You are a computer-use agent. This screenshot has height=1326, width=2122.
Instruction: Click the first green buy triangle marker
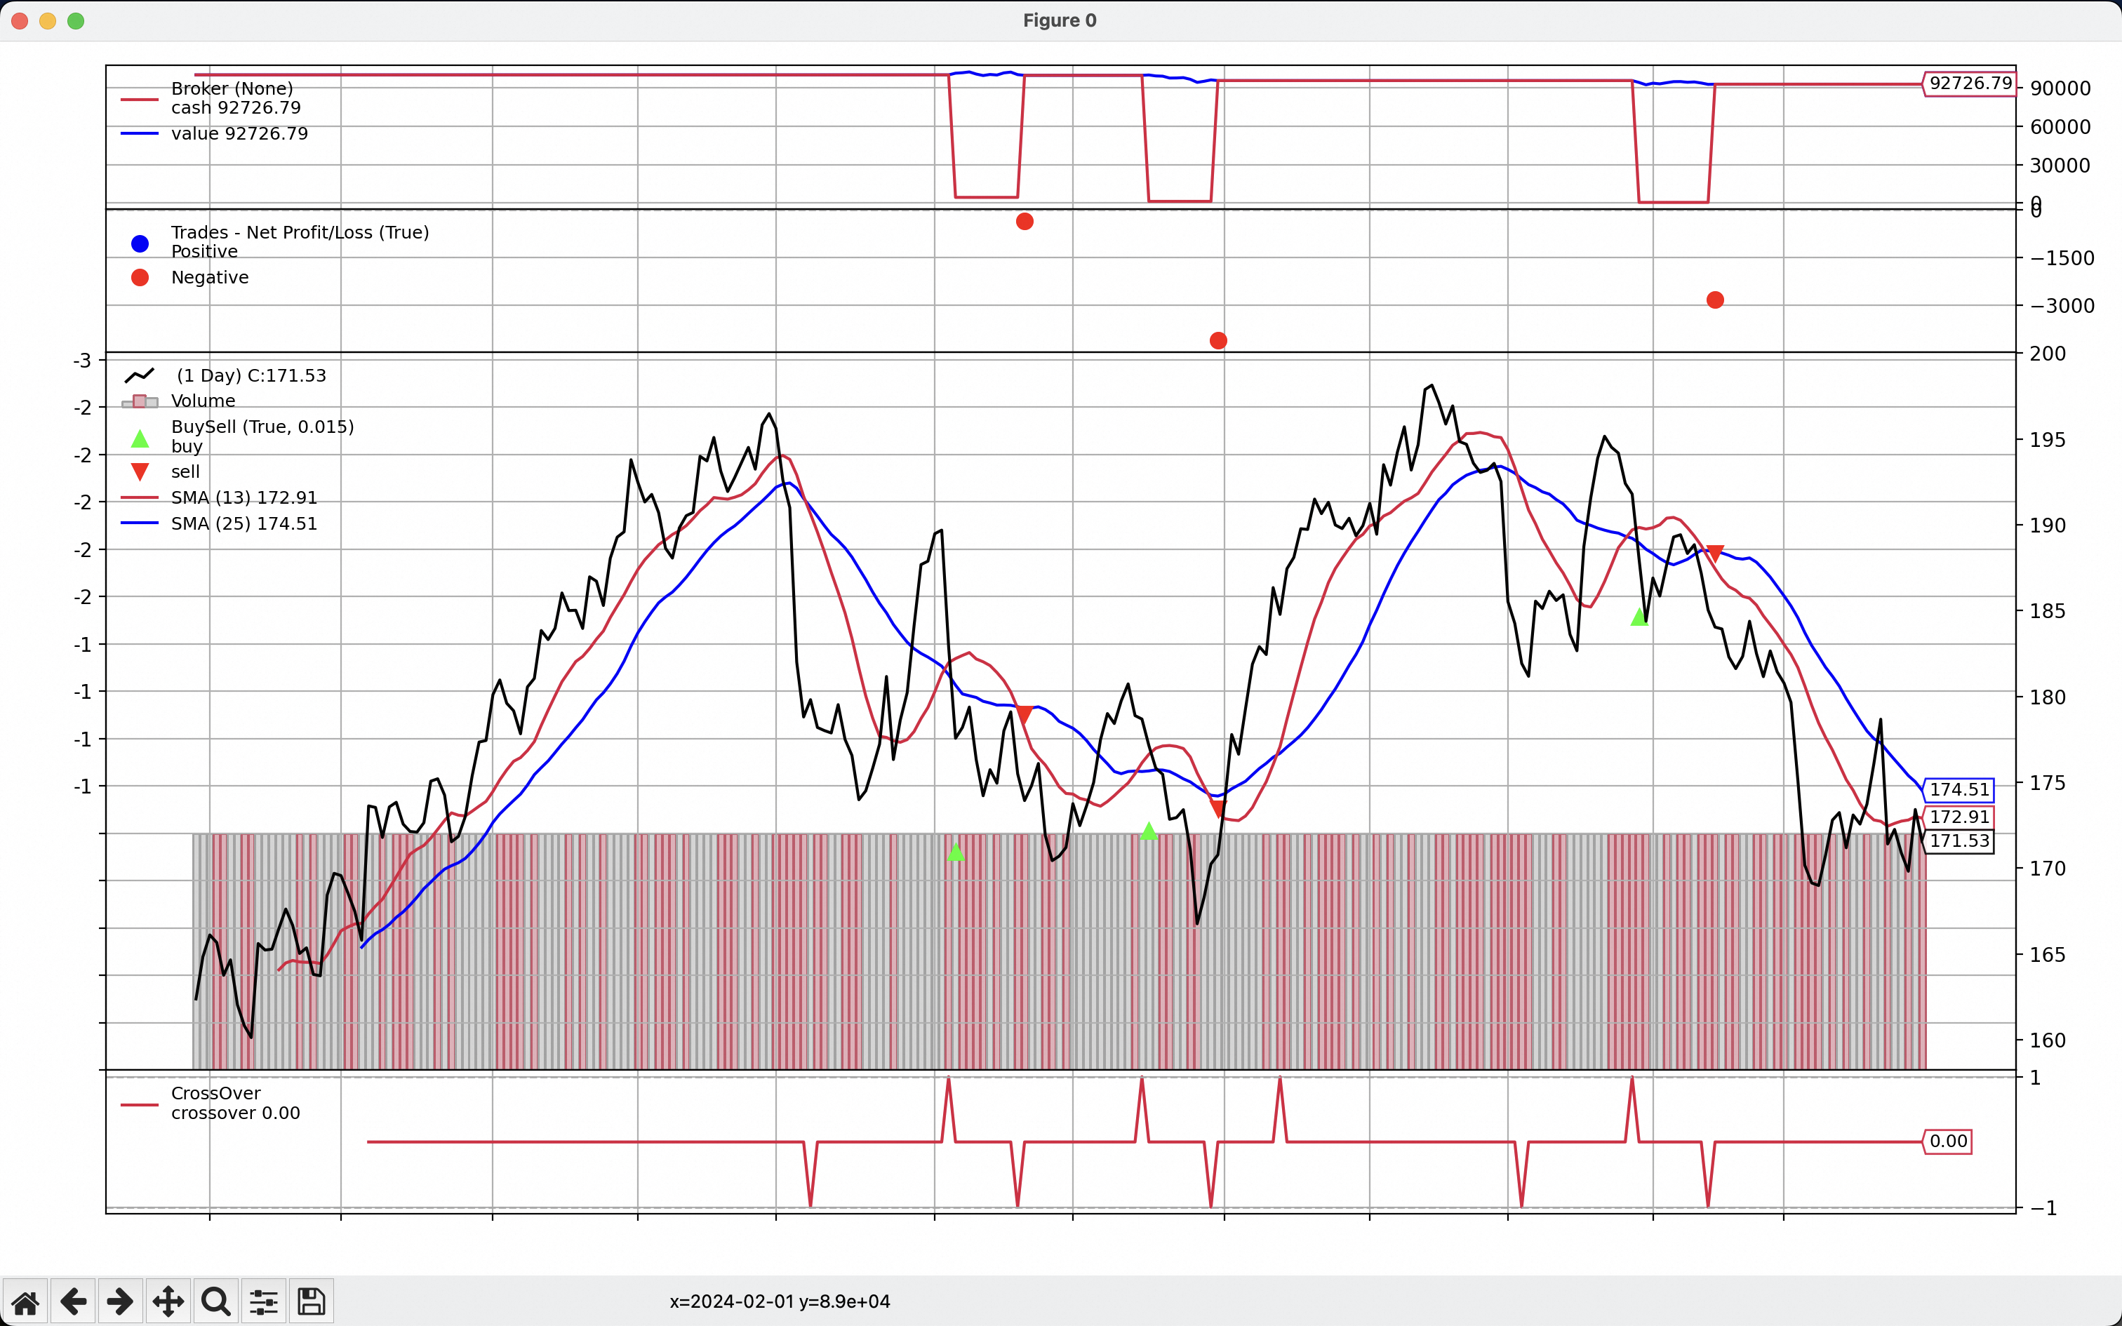pos(956,852)
